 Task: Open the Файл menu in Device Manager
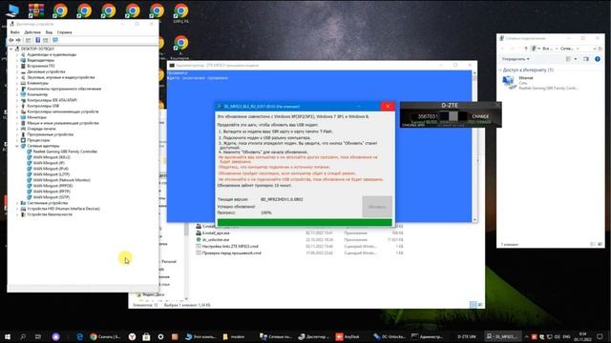(x=15, y=32)
